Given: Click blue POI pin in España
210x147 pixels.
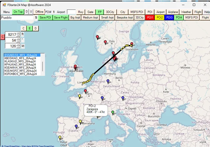Looking at the screenshot, I should click(76, 127).
